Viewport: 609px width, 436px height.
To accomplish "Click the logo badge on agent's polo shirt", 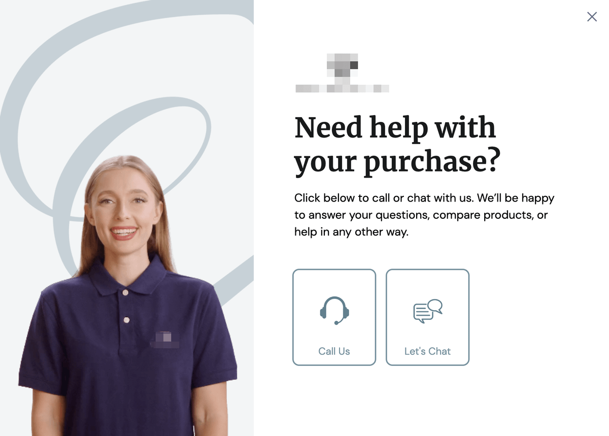I will coord(164,340).
